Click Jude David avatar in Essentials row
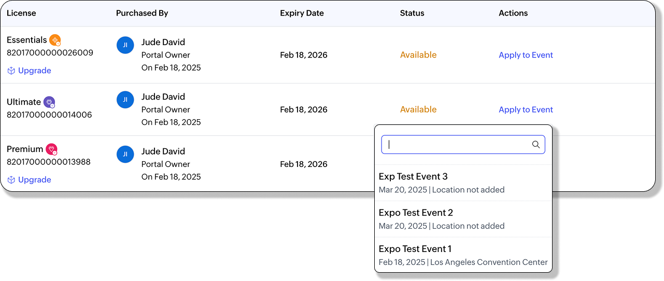The image size is (664, 281). (x=125, y=45)
